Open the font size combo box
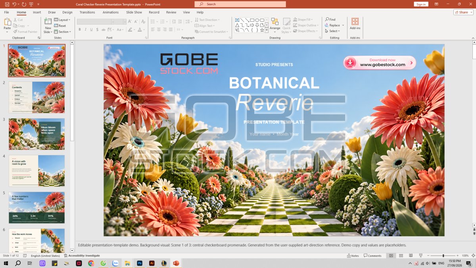The image size is (476, 268). (121, 22)
